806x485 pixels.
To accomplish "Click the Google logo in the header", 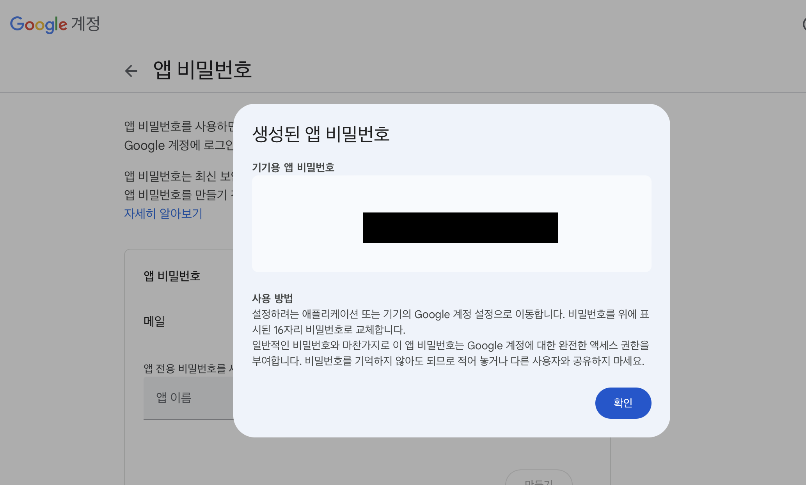I will 39,24.
